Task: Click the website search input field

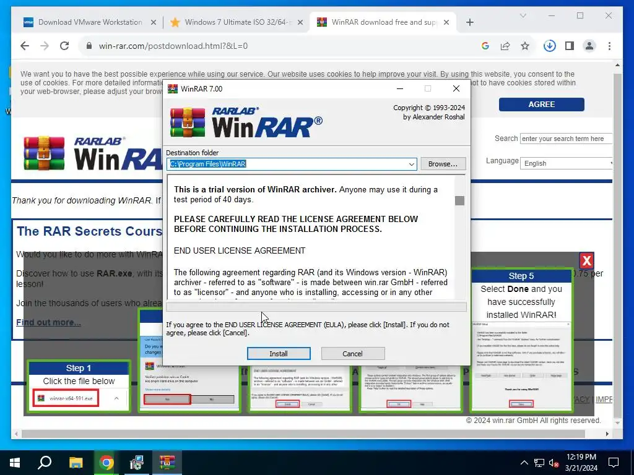Action: tap(566, 139)
